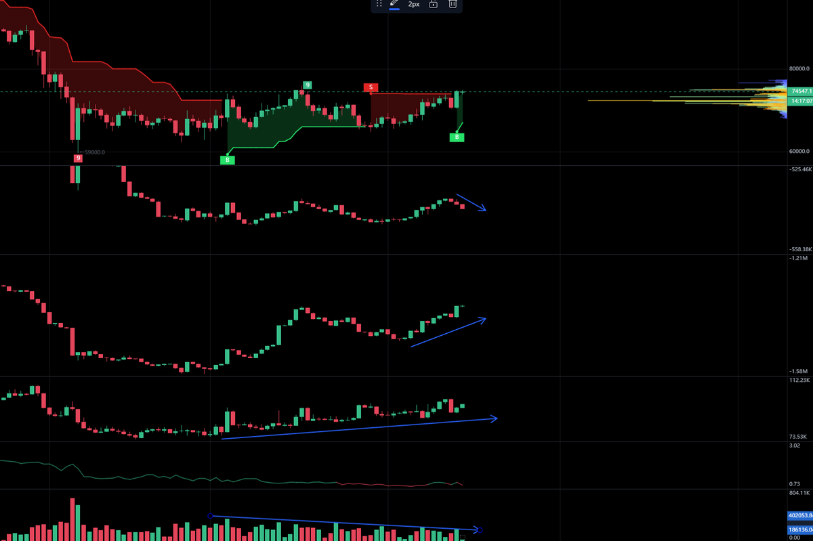The height and width of the screenshot is (541, 813).
Task: Click the green B label under the 59800 low
Action: [x=227, y=160]
